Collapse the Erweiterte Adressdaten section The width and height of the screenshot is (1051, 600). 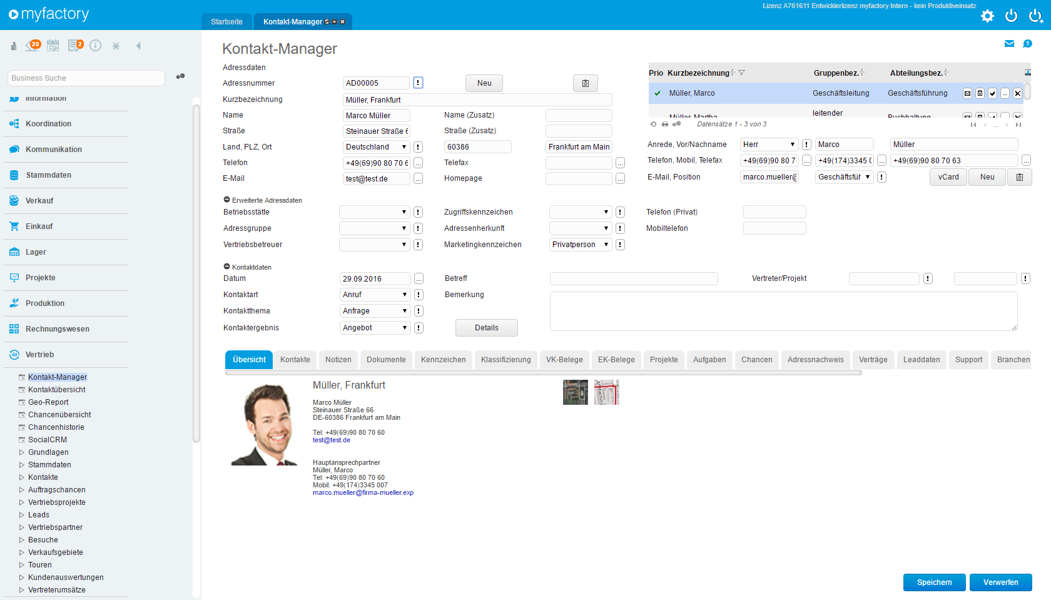226,200
